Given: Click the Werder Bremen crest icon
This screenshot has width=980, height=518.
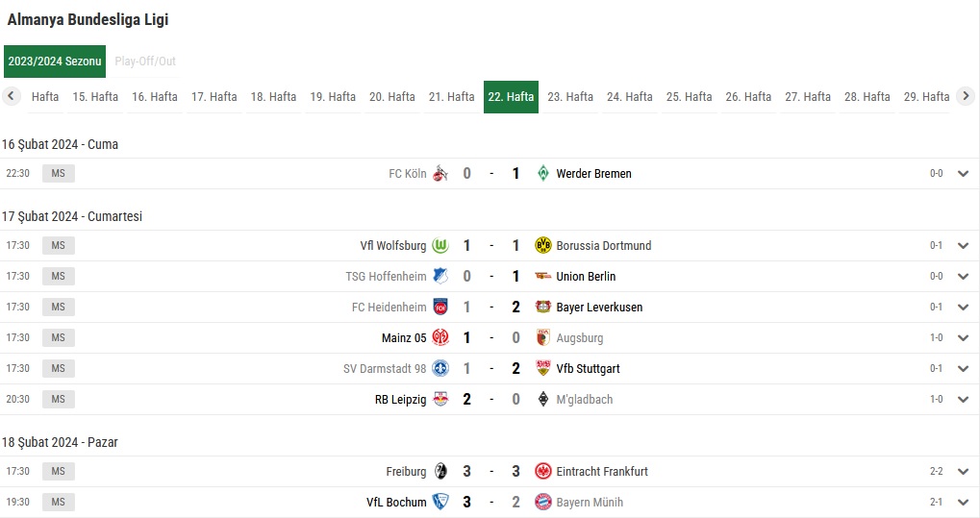Looking at the screenshot, I should coord(543,173).
